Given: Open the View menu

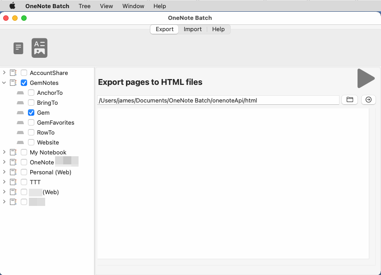Looking at the screenshot, I should pyautogui.click(x=107, y=6).
